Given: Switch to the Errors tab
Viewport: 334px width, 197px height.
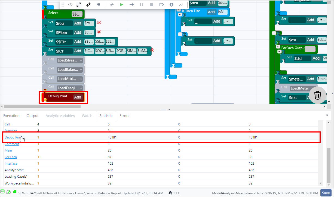Looking at the screenshot, I should (x=124, y=116).
